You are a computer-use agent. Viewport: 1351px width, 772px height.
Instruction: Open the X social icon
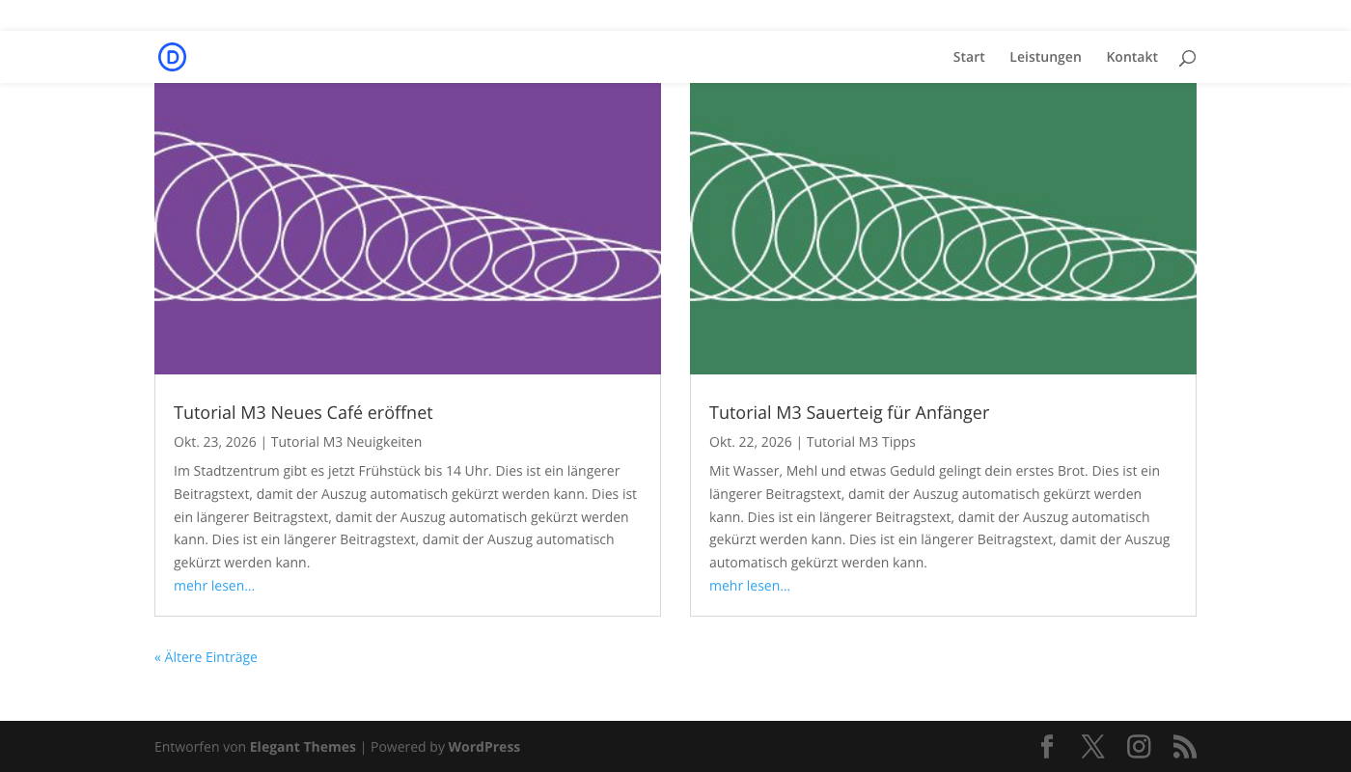(x=1092, y=746)
